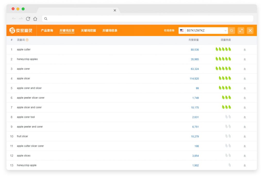Click the 在线咨询 link

(x=169, y=30)
